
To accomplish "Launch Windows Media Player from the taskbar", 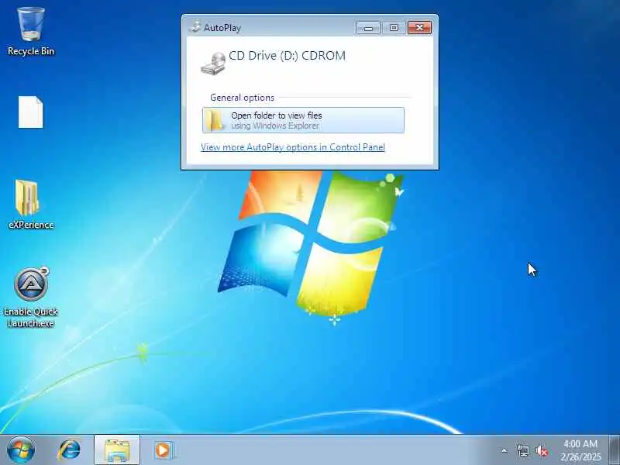I will (x=164, y=450).
